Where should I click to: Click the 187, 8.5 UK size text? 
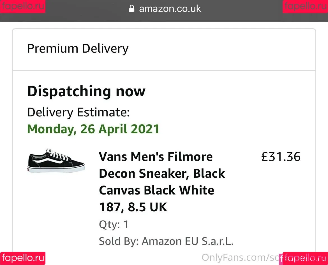click(133, 207)
